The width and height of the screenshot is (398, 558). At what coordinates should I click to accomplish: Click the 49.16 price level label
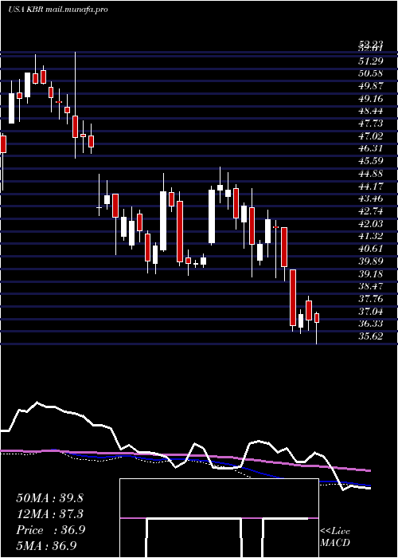tap(371, 99)
